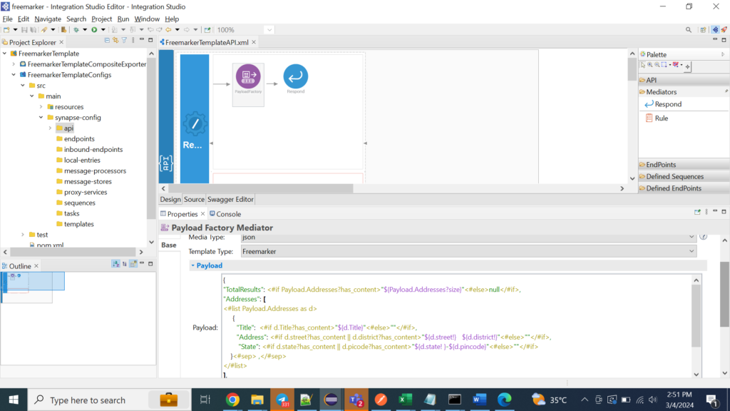Toggle the Select arrow tool in Palette
This screenshot has height=411, width=730.
(643, 65)
